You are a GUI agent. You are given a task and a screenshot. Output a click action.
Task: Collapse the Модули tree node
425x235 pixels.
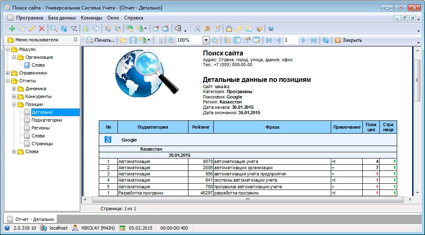click(x=7, y=49)
